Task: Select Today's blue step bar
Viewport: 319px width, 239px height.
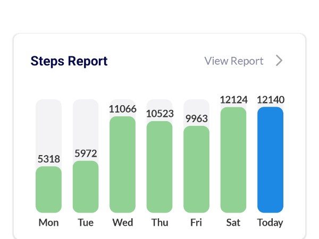Action: pos(270,159)
